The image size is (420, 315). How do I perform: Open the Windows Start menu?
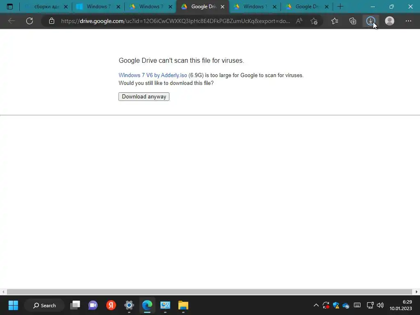point(13,305)
